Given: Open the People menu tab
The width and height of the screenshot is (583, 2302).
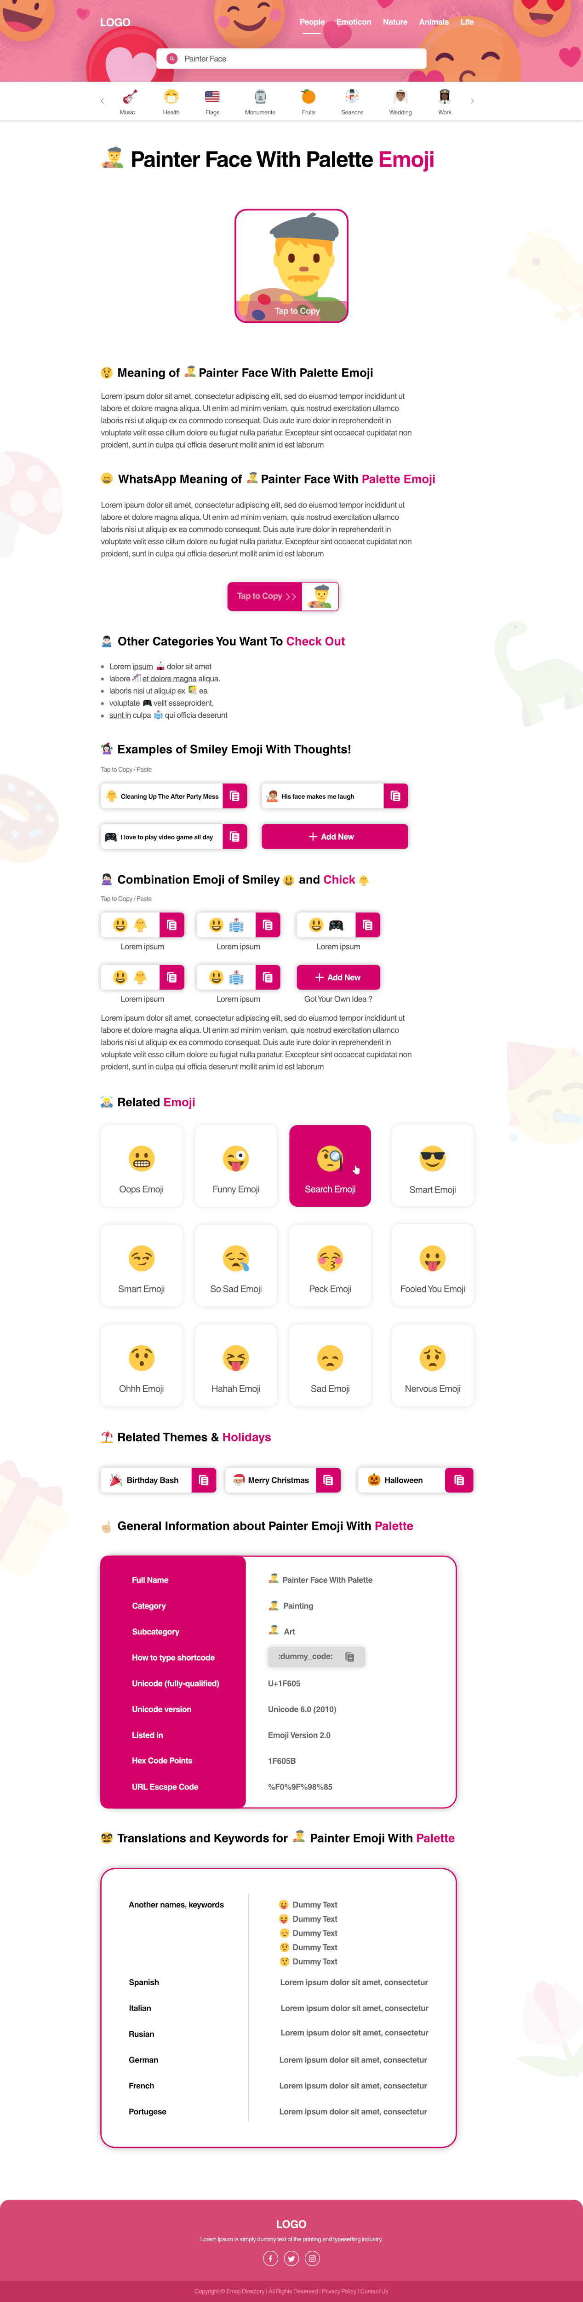Looking at the screenshot, I should click(312, 23).
